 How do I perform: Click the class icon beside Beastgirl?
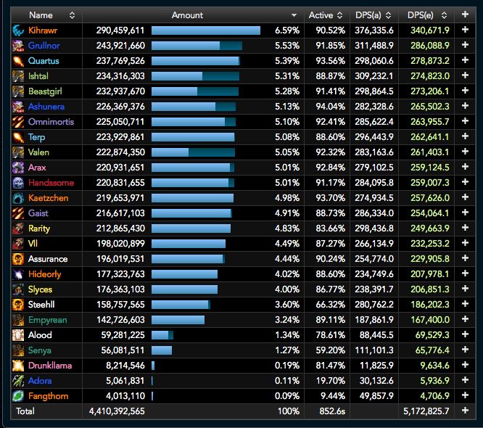coord(18,91)
